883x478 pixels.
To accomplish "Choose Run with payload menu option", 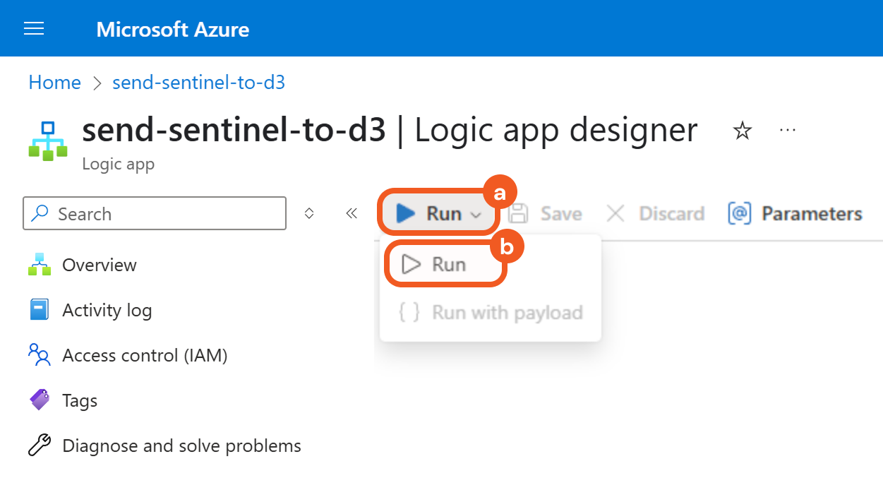I will click(x=491, y=313).
